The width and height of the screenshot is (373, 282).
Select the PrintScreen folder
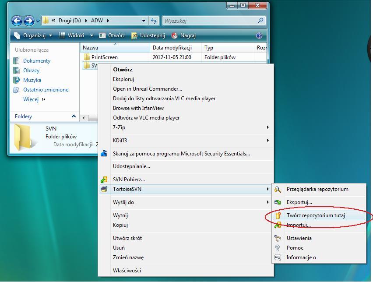pyautogui.click(x=104, y=57)
